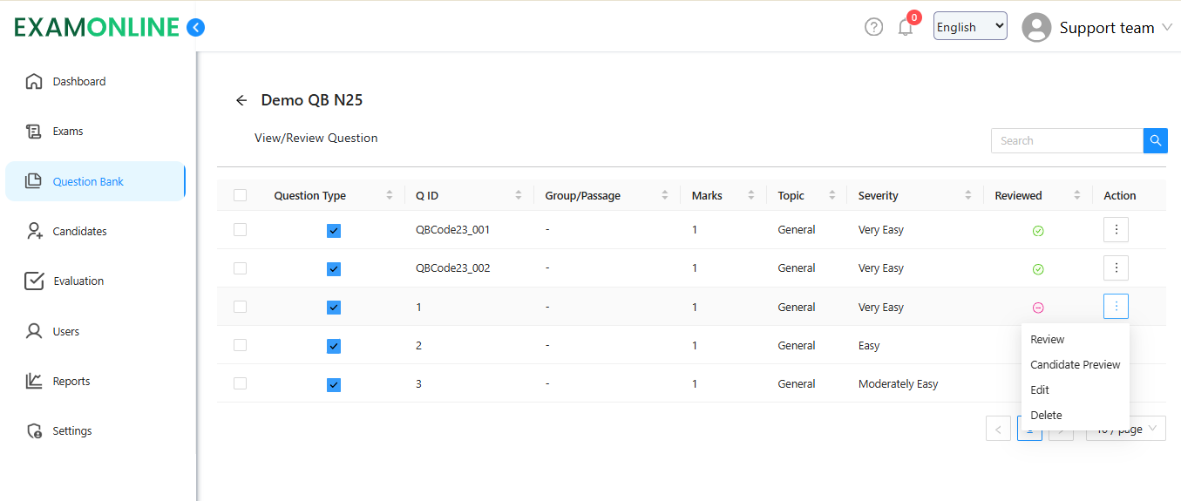The height and width of the screenshot is (501, 1181).
Task: Choose Candidate Preview from the context menu
Action: click(x=1075, y=365)
